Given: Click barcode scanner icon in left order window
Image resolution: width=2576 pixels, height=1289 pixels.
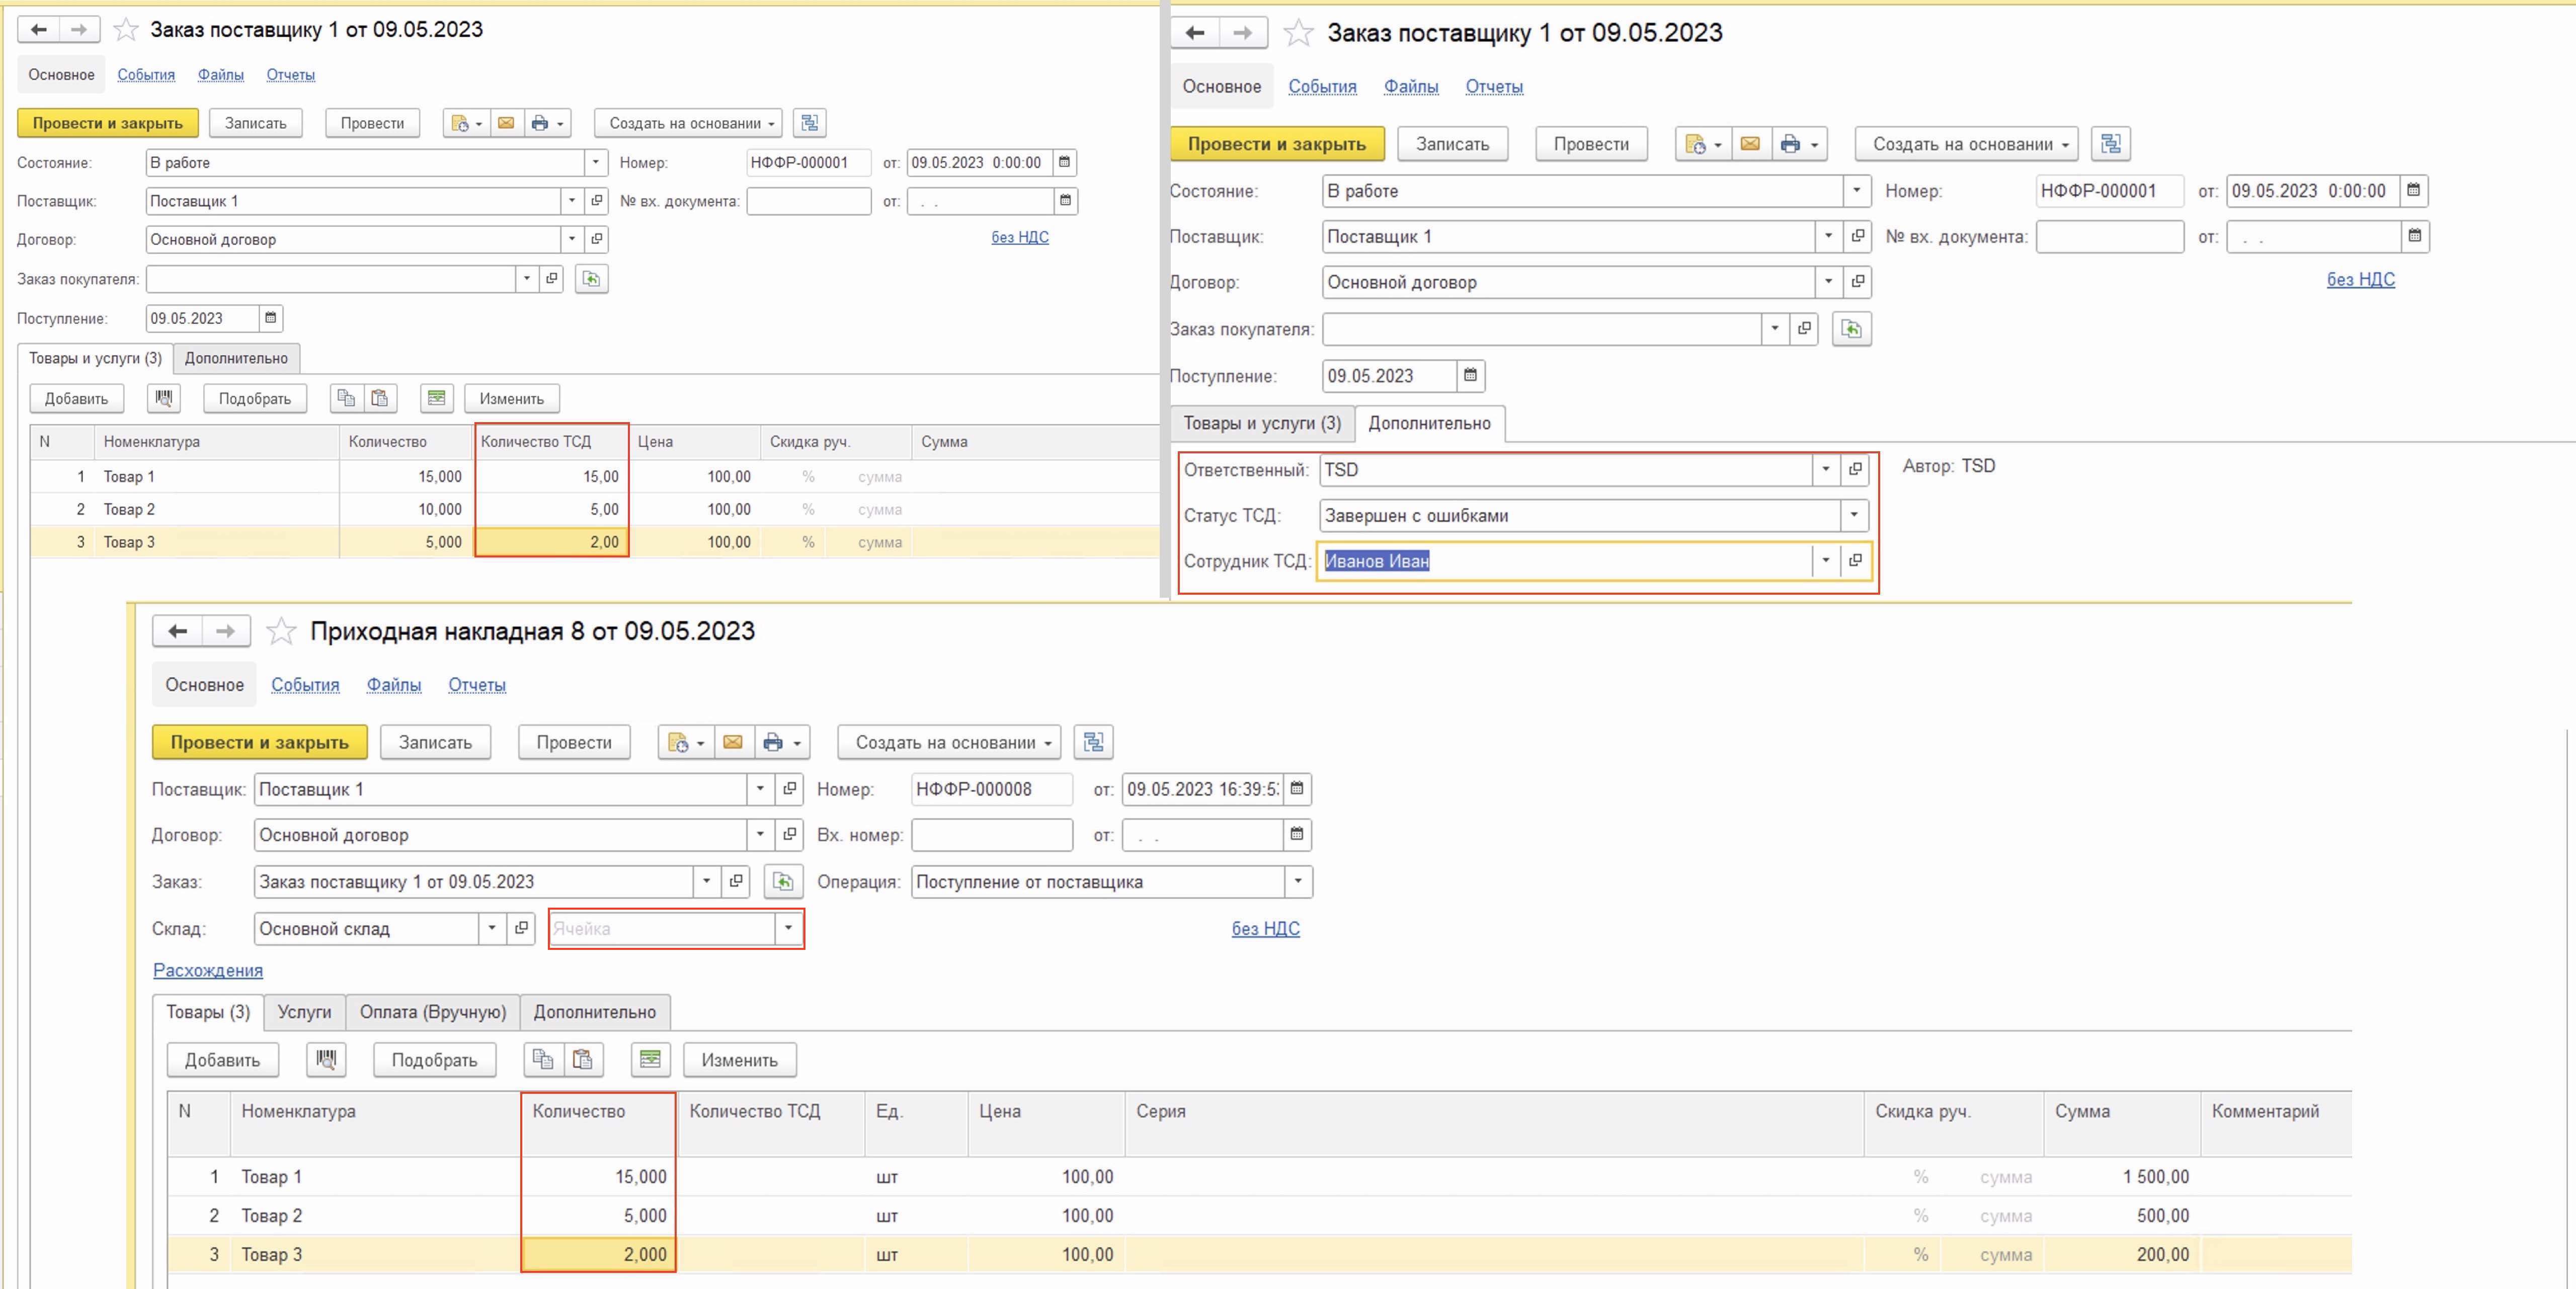Looking at the screenshot, I should tap(164, 398).
